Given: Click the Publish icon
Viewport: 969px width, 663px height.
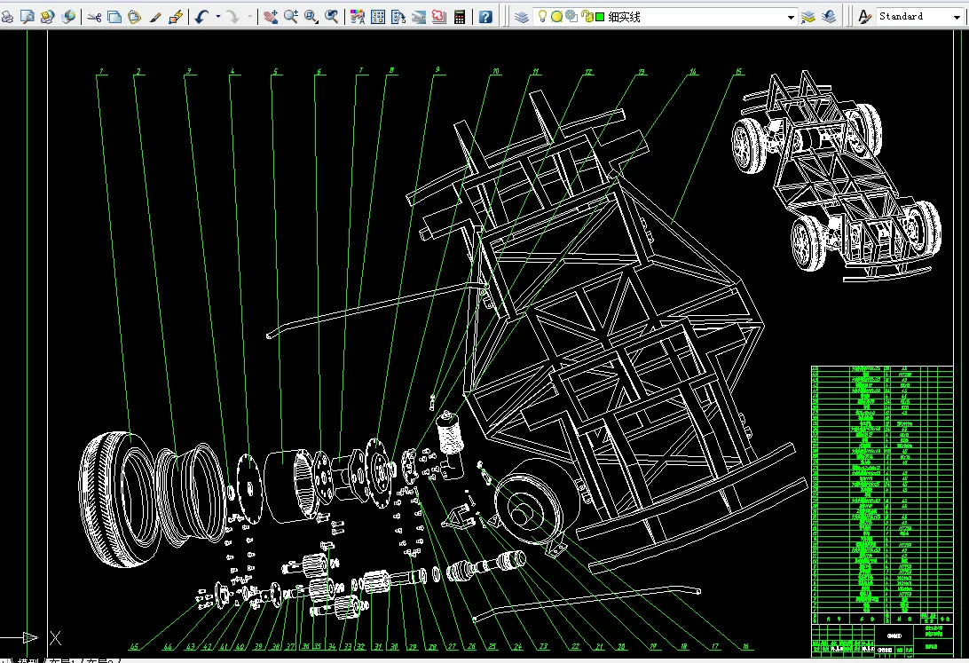Looking at the screenshot, I should click(x=48, y=17).
